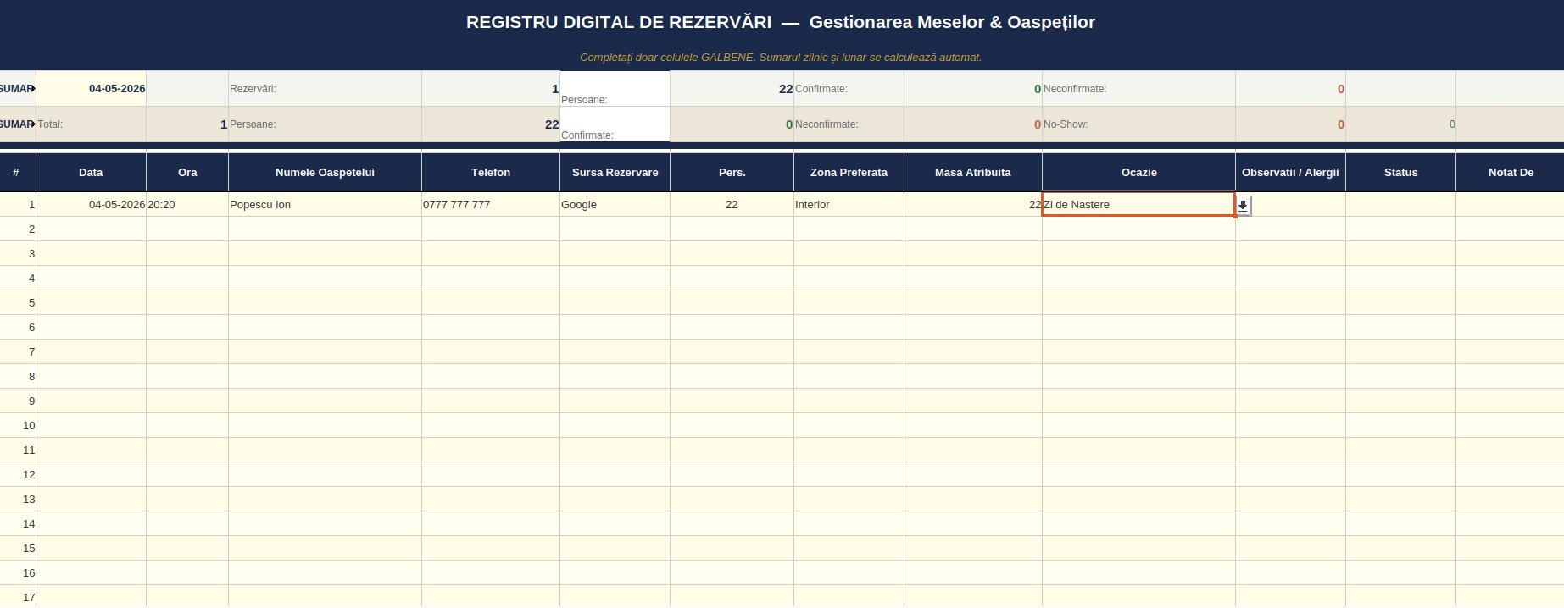
Task: Select row number 14
Action: pos(18,523)
